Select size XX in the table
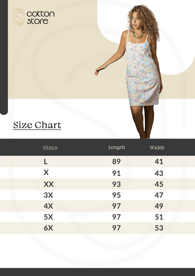This screenshot has width=195, height=276. (49, 184)
